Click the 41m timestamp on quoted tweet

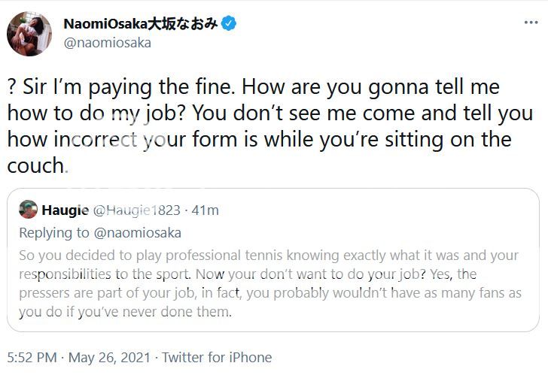tap(205, 210)
